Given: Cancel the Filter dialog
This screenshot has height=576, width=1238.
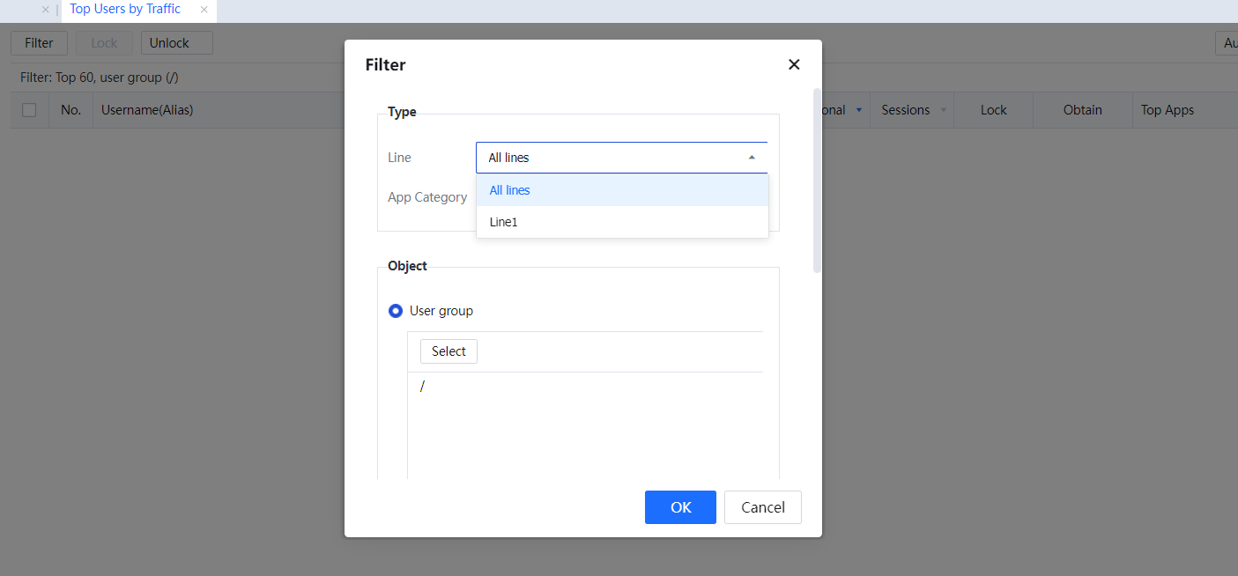Looking at the screenshot, I should [762, 507].
